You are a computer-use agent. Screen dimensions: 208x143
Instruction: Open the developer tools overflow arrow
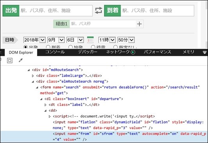205,52
